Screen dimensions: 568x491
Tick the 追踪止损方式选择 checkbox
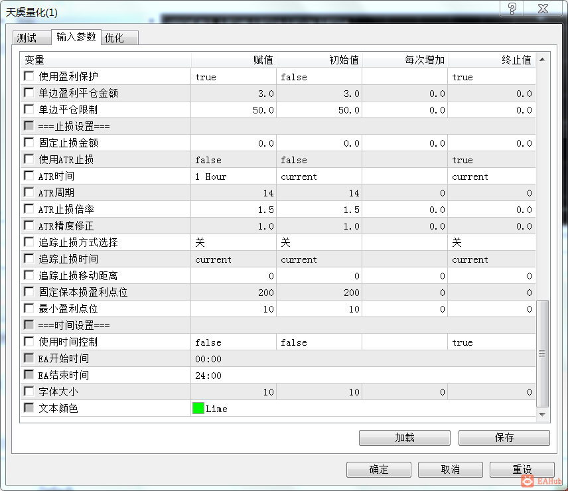(29, 242)
